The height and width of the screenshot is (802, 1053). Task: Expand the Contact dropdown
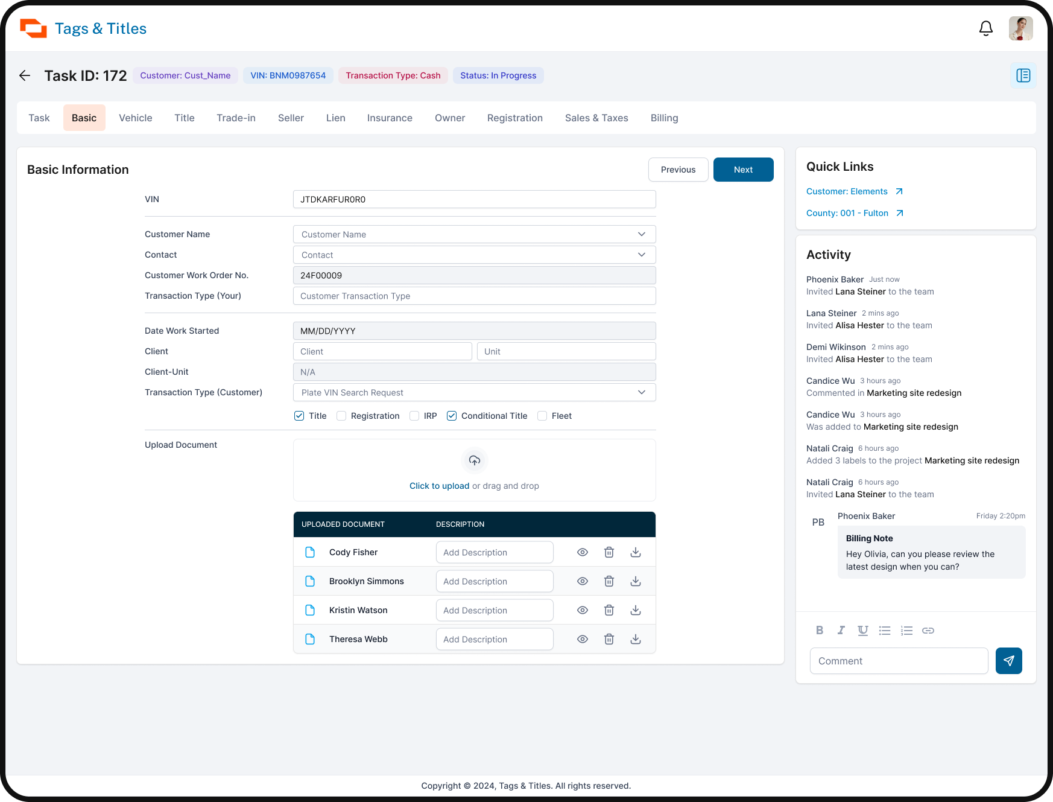[x=474, y=255]
